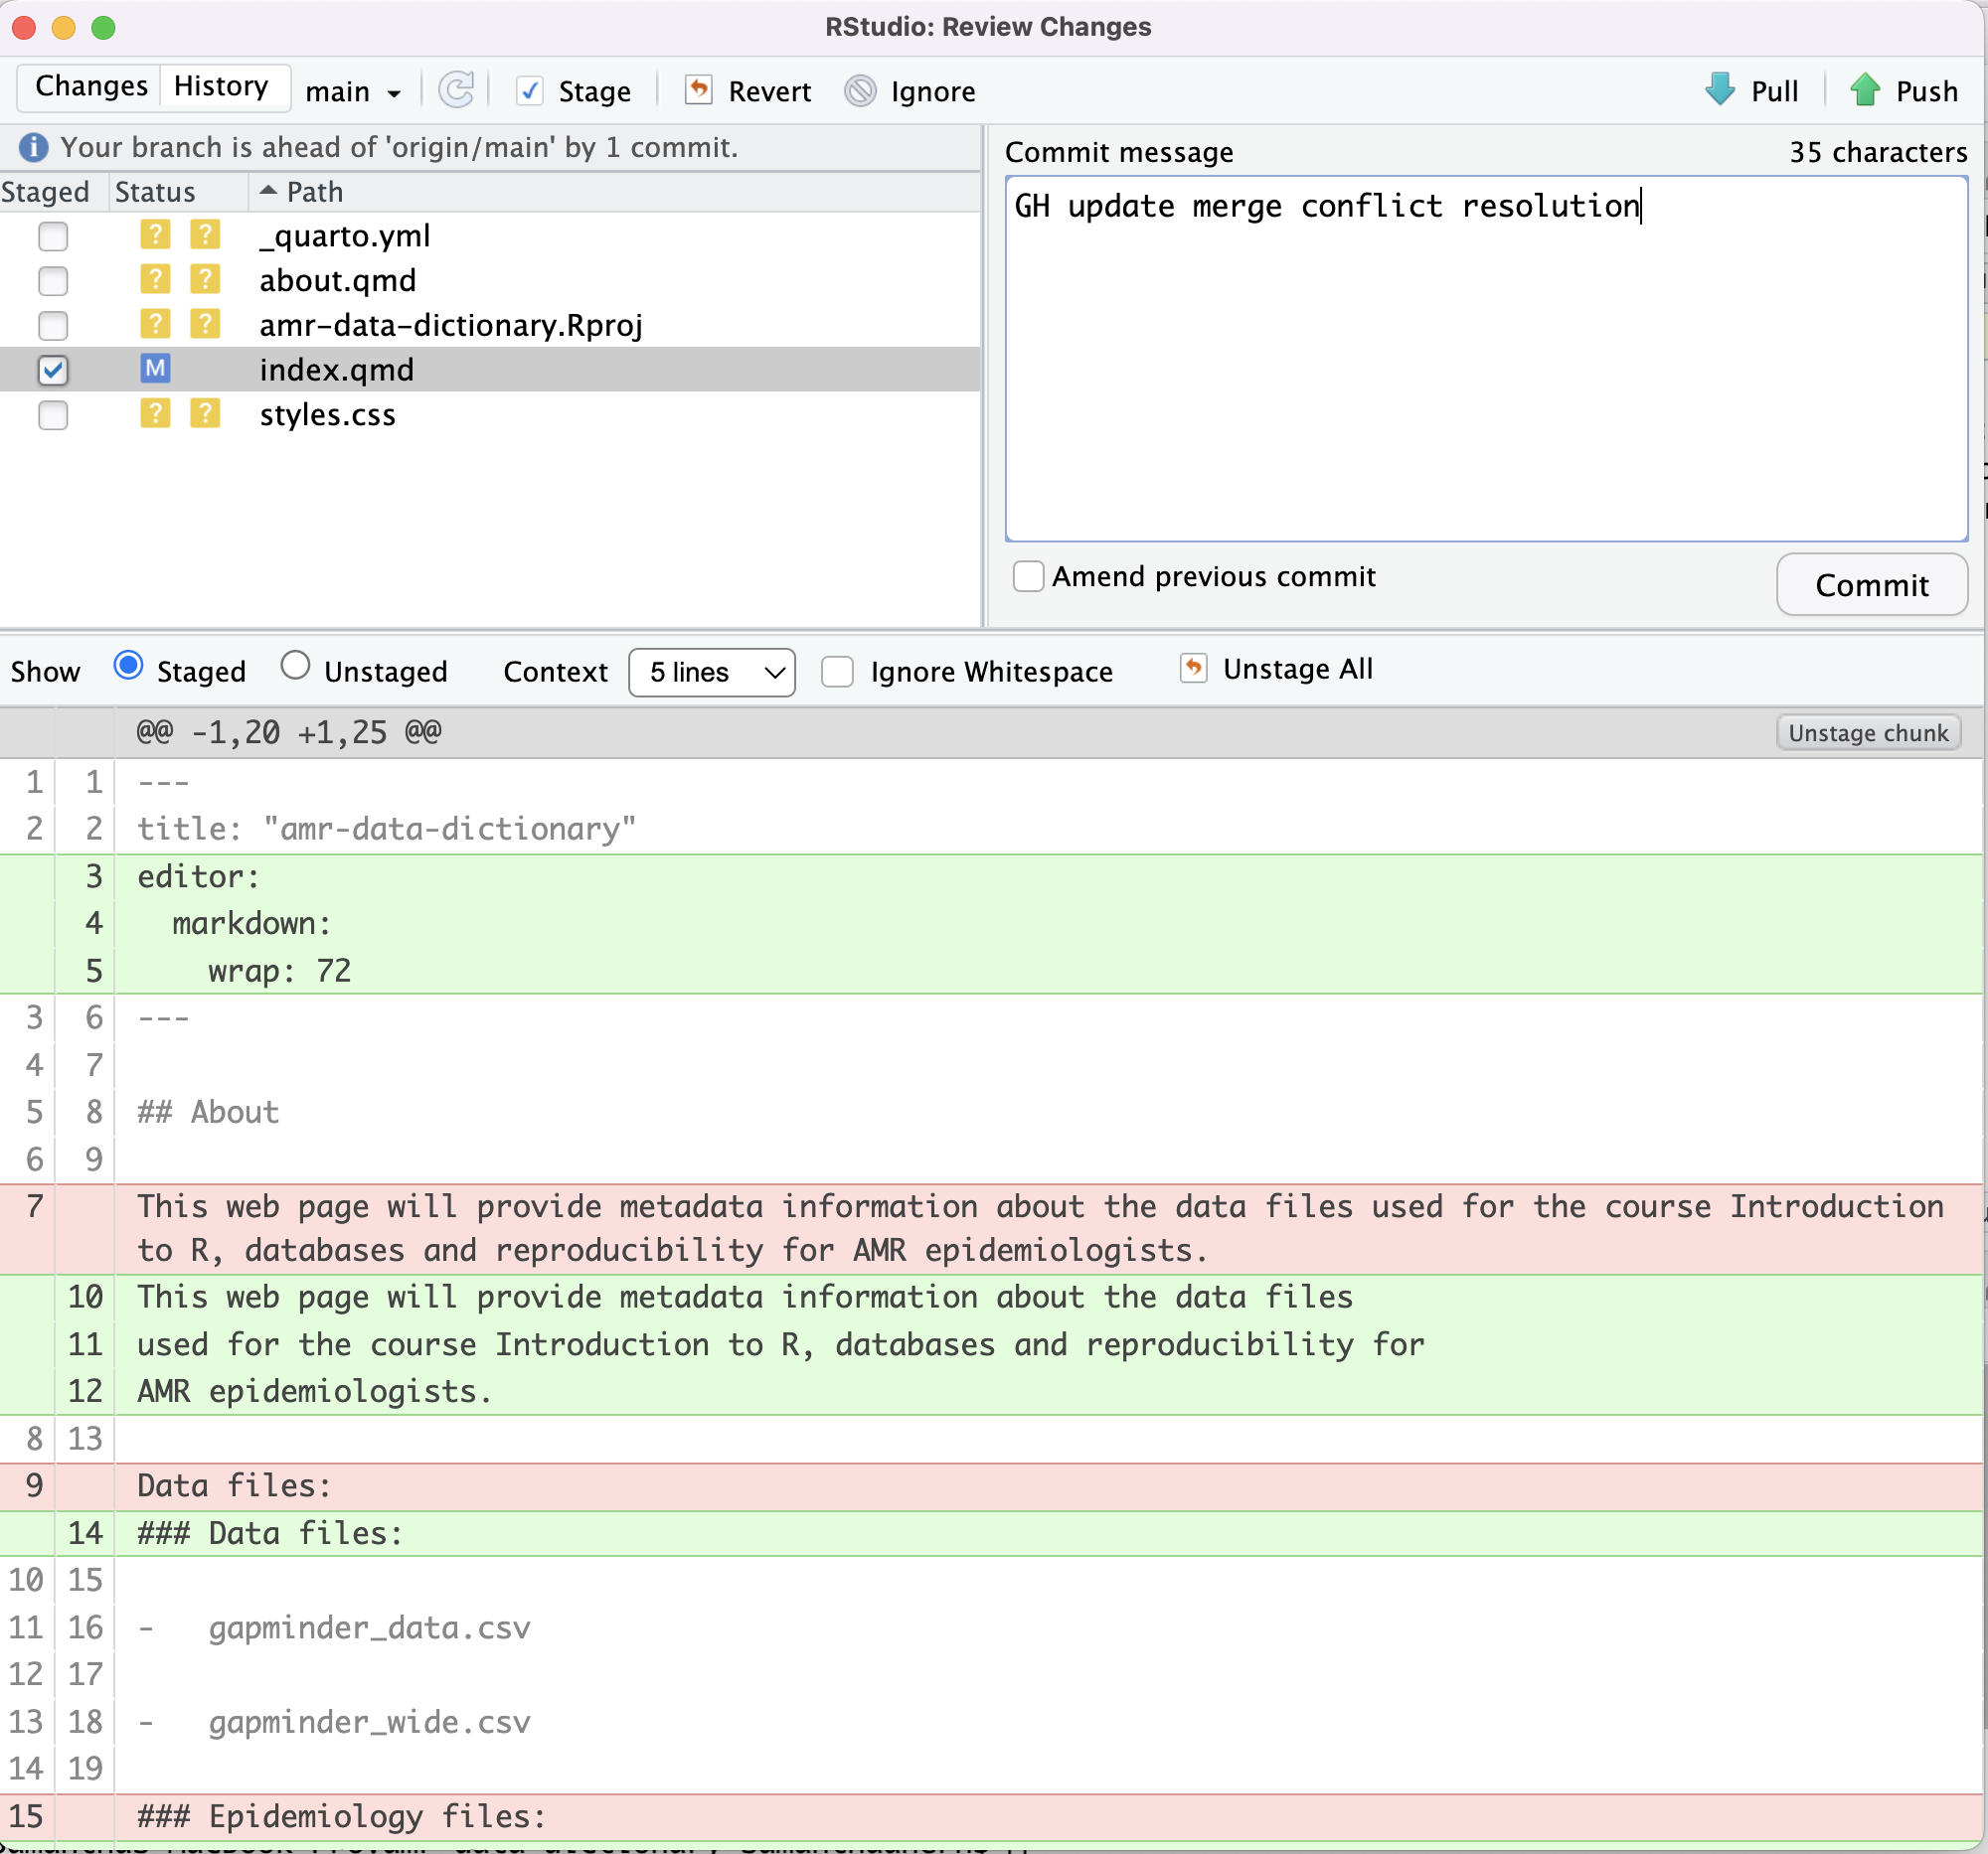Screen dimensions: 1988x1854
Task: Select the staged checkbox for index.qmd
Action: [x=56, y=368]
